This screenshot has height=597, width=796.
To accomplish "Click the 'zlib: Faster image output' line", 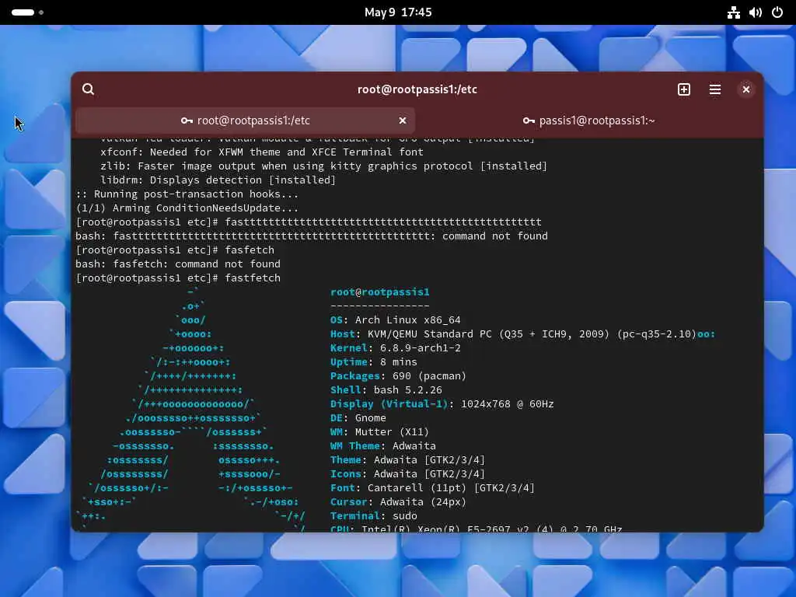I will click(323, 166).
